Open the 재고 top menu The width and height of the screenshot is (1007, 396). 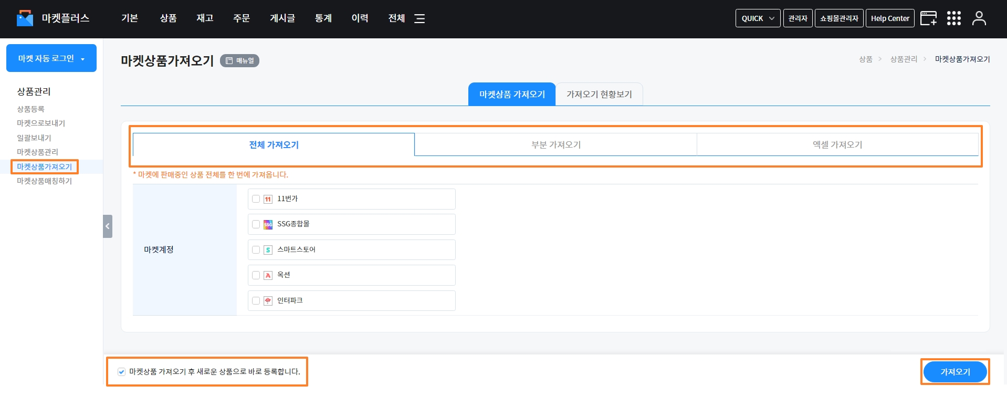coord(205,18)
